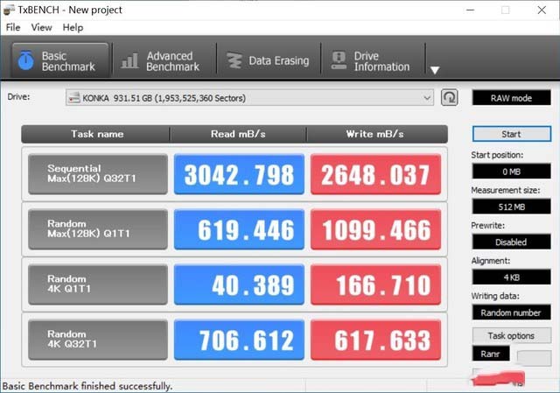Screen dimensions: 560x393
Task: Click the write value 617.633
Action: [375, 340]
